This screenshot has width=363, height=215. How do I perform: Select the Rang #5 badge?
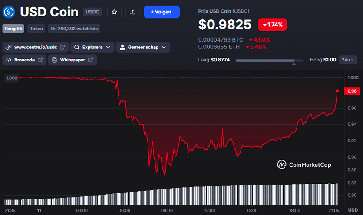13,29
